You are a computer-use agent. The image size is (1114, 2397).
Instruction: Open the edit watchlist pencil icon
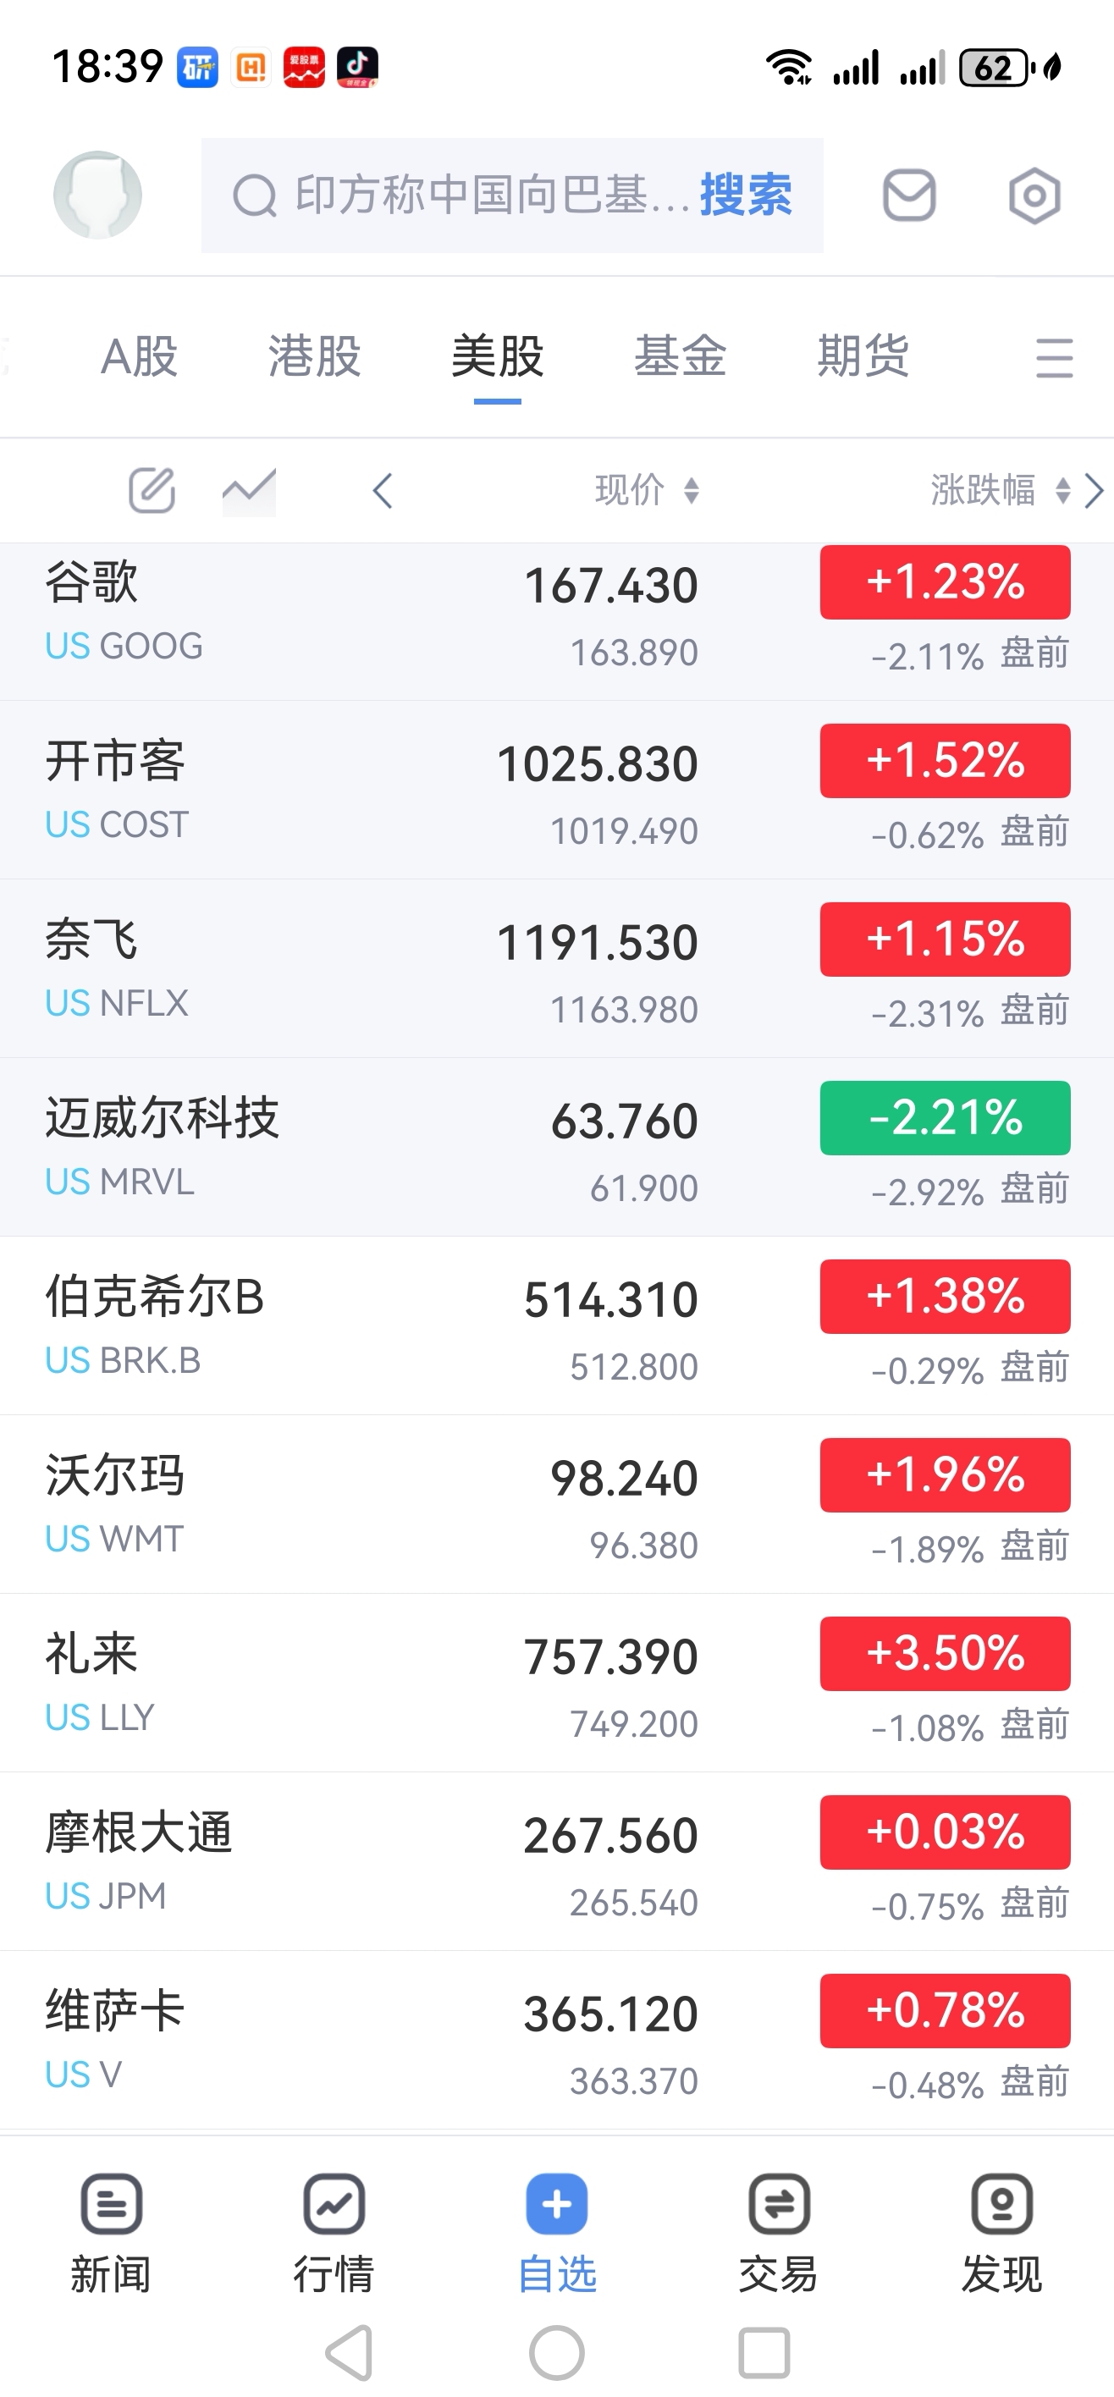(x=152, y=489)
